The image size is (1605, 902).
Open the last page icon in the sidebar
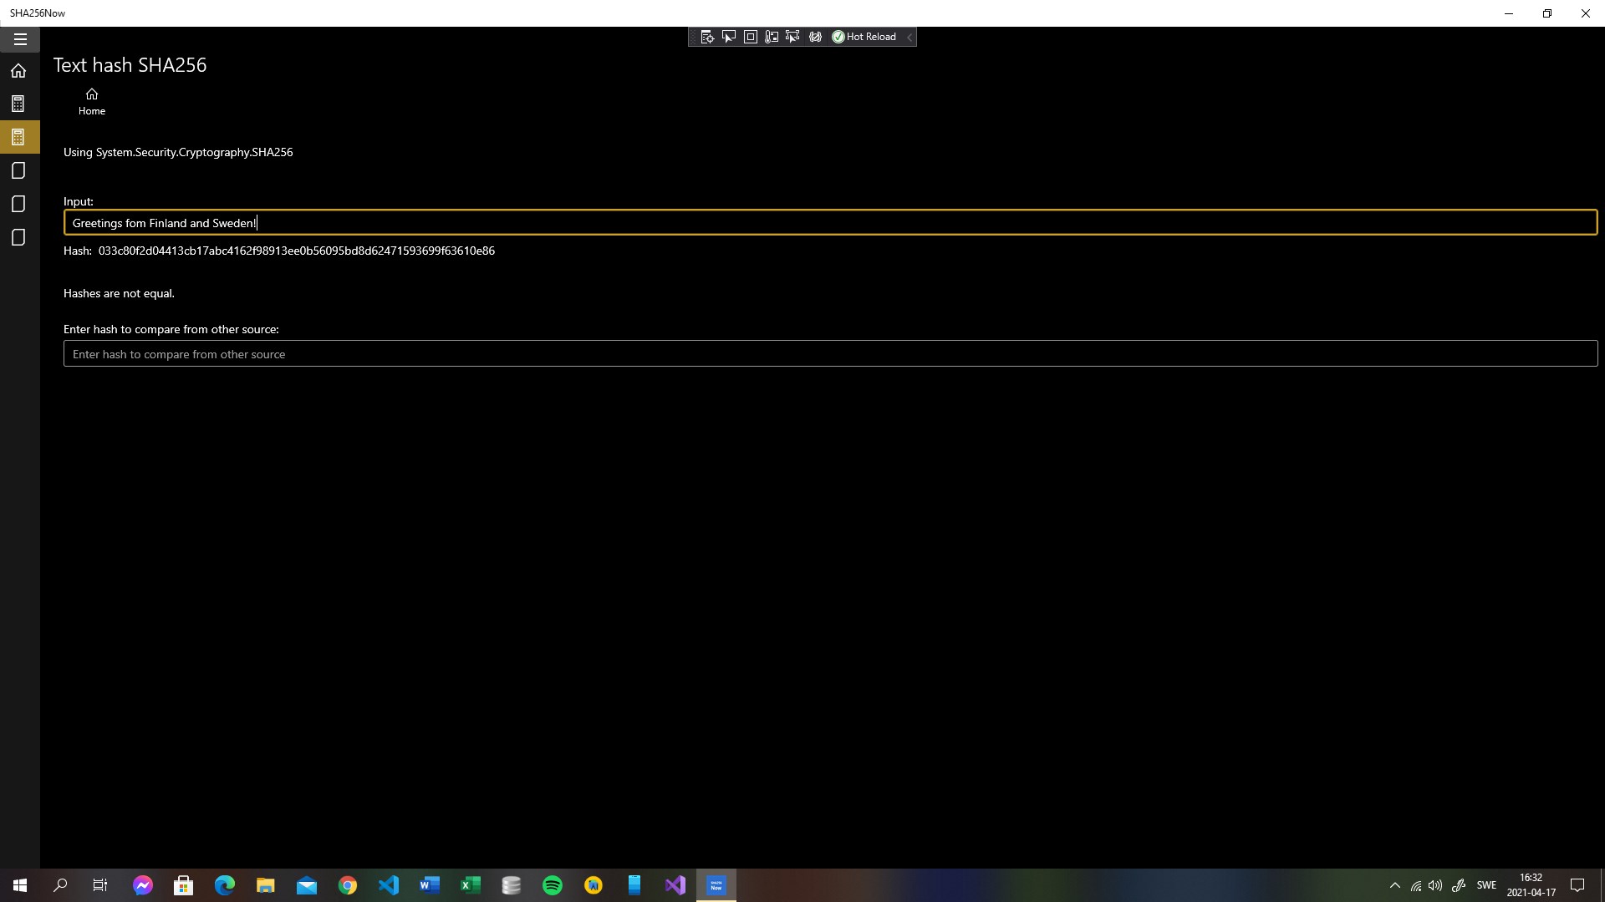click(18, 237)
